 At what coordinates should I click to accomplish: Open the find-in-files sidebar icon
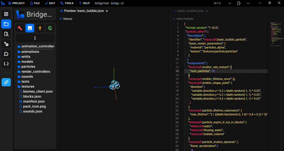coord(6,34)
